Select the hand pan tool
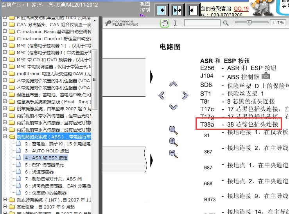The height and width of the screenshot is (214, 289). coord(165,23)
